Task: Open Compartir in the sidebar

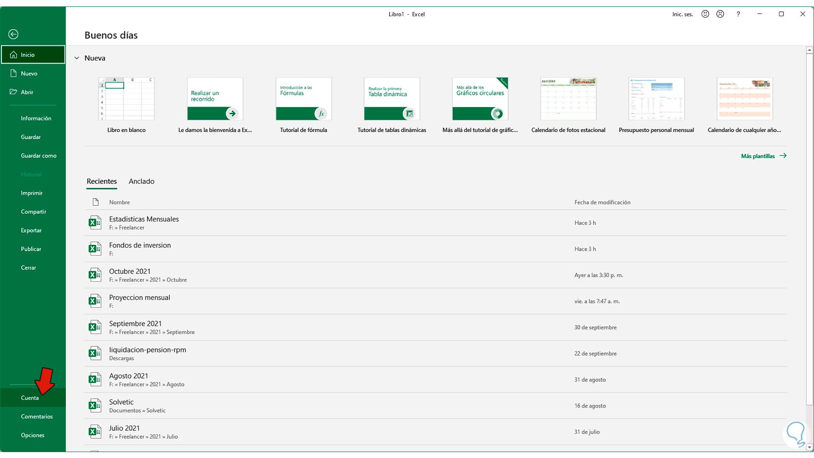Action: [x=33, y=212]
